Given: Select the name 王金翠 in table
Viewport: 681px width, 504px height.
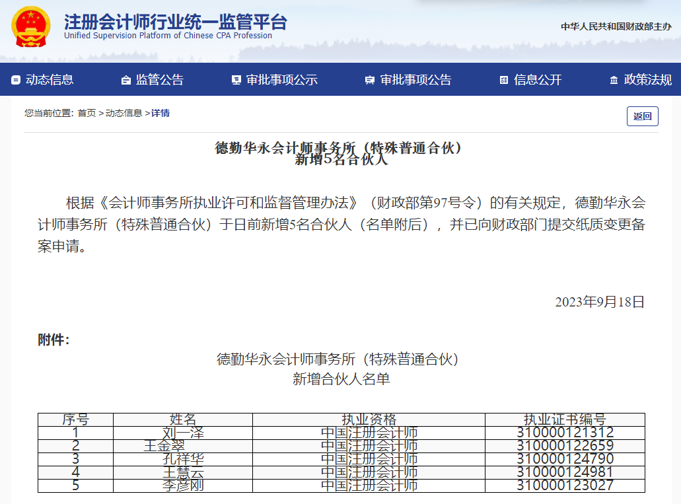Looking at the screenshot, I should (164, 446).
